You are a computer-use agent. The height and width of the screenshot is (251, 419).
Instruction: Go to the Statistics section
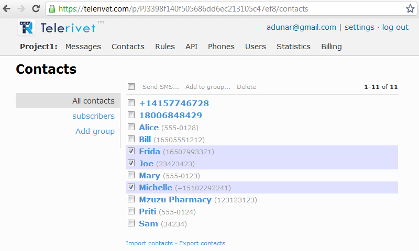coord(293,47)
